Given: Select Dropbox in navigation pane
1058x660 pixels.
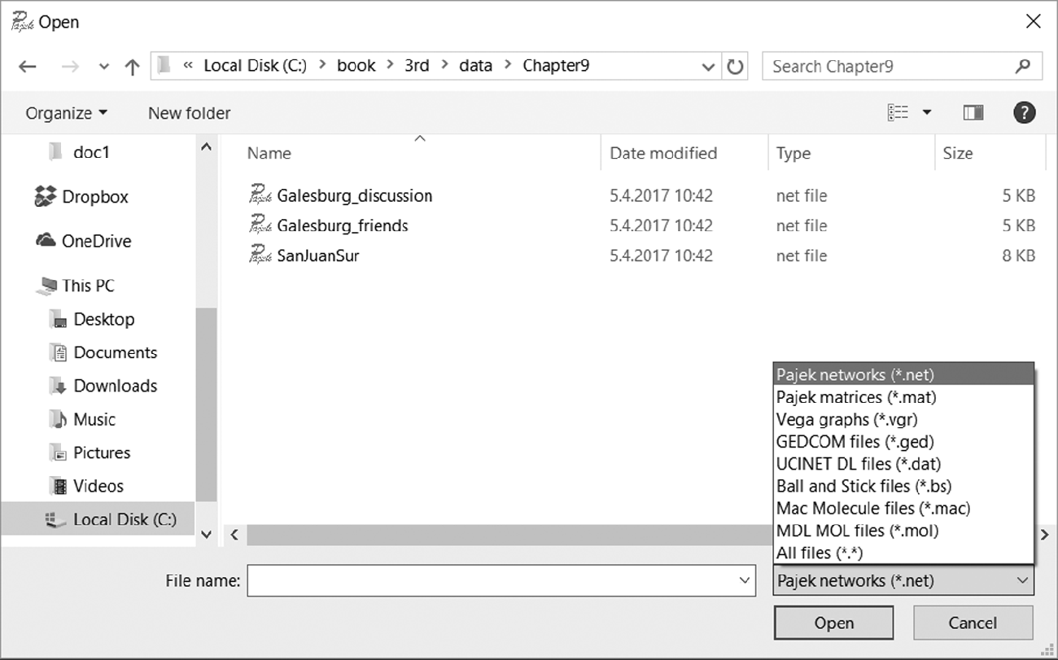Looking at the screenshot, I should (x=82, y=197).
